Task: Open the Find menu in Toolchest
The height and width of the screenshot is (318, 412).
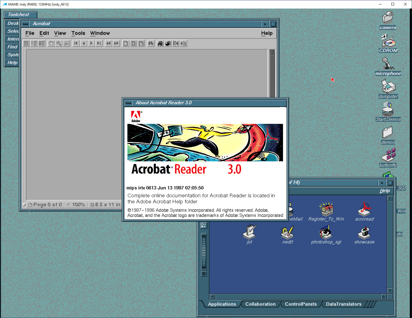Action: [12, 47]
